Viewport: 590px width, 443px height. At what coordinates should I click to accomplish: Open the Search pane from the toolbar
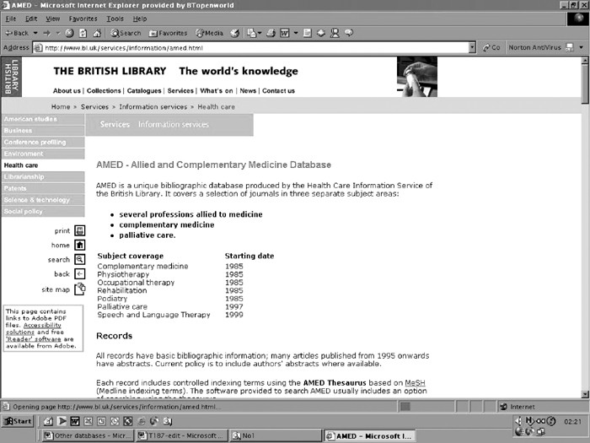coord(126,33)
